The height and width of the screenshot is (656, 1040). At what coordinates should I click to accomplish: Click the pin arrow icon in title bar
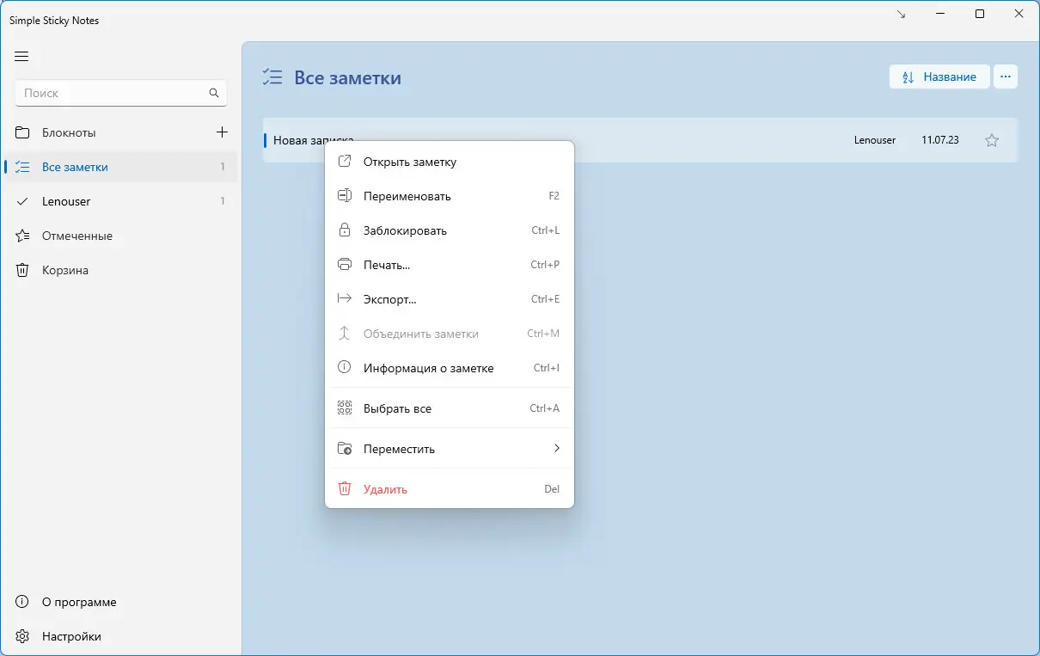point(901,15)
